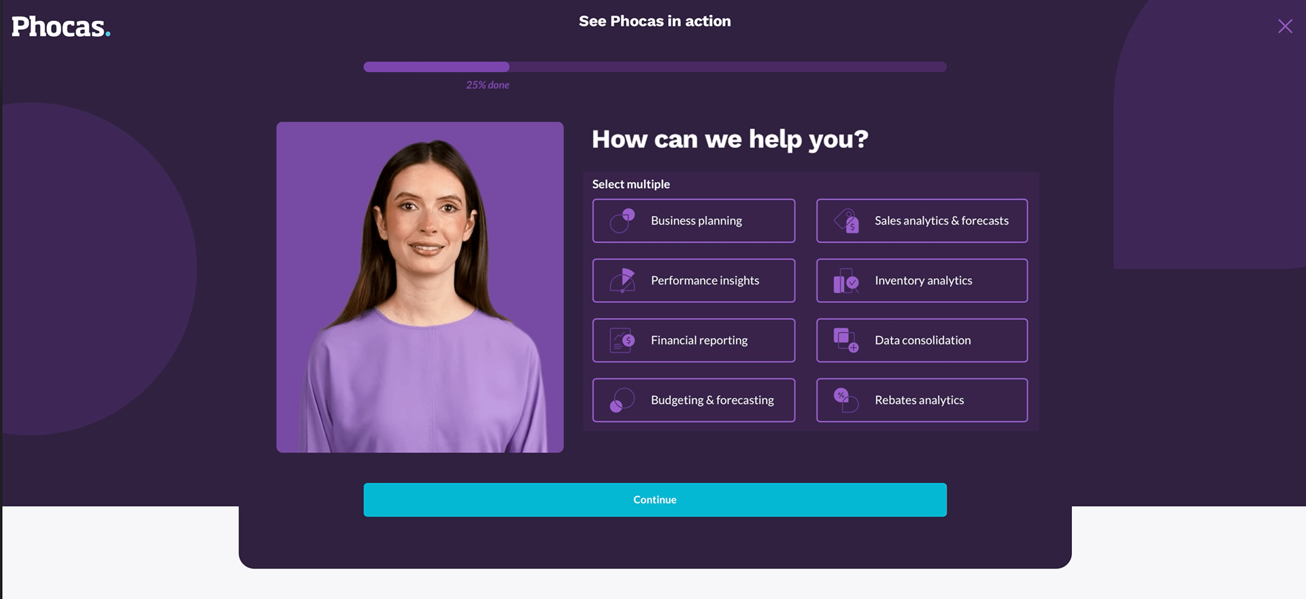Image resolution: width=1306 pixels, height=599 pixels.
Task: Choose the Performance insights option
Action: (694, 280)
